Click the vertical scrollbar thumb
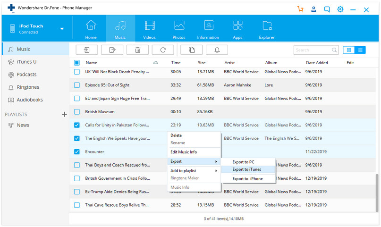Viewport: 381px width, 227px height. (x=377, y=193)
